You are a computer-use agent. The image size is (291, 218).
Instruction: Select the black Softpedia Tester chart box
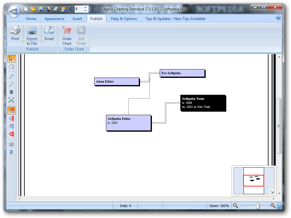coord(203,103)
